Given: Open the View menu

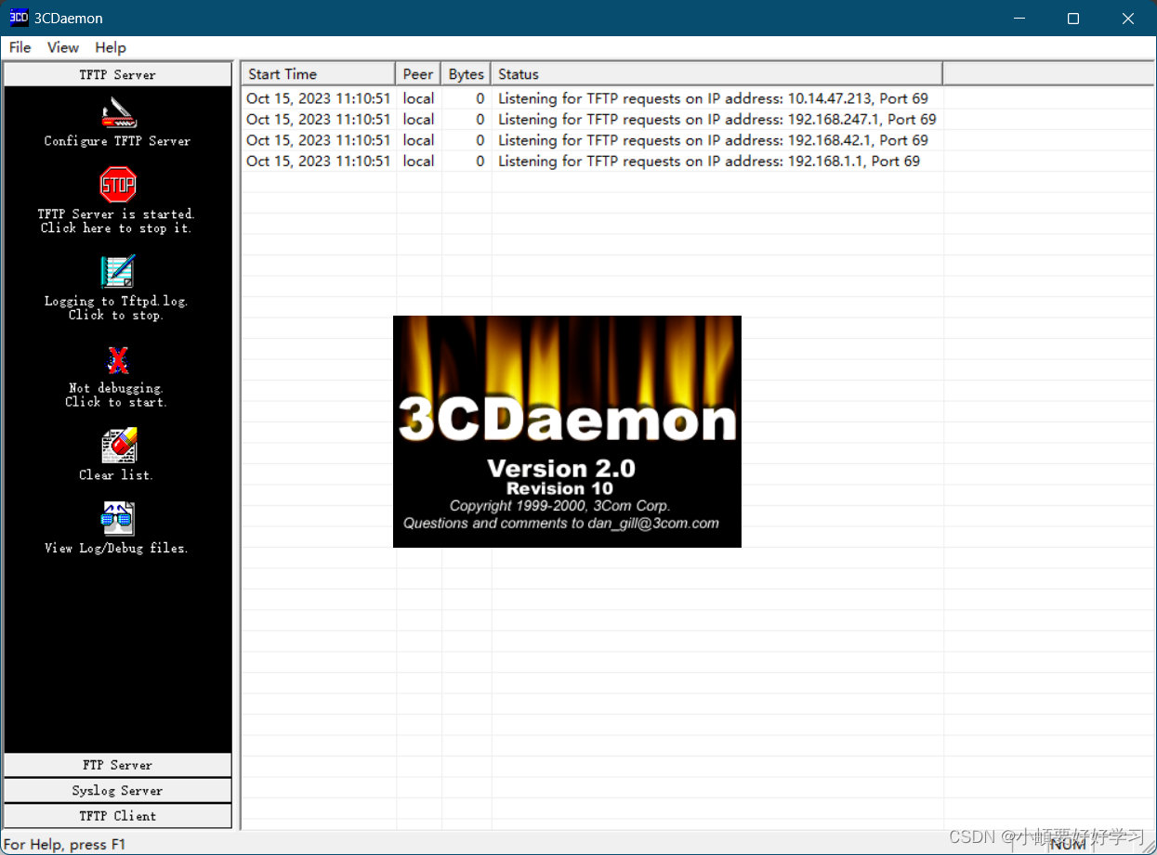Looking at the screenshot, I should click(61, 47).
